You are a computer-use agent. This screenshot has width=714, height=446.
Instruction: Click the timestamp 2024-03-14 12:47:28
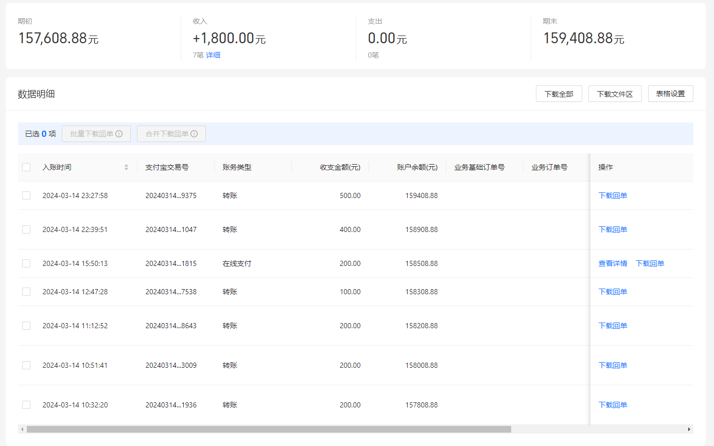[75, 292]
